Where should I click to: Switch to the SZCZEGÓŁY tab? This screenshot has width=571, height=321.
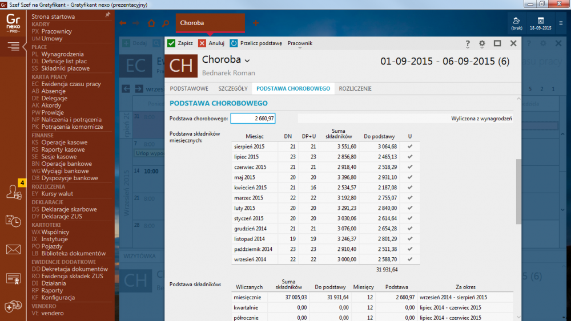click(232, 88)
